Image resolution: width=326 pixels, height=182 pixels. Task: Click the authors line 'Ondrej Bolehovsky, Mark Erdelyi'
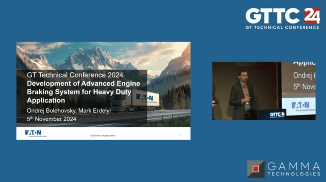click(x=69, y=111)
